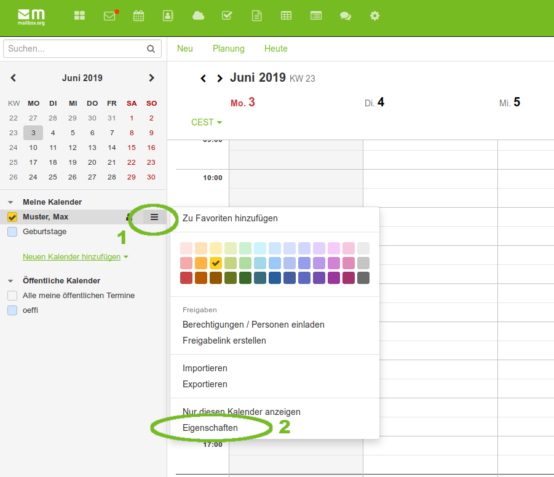554x477 pixels.
Task: Select June 3 in mini calendar
Action: point(33,133)
